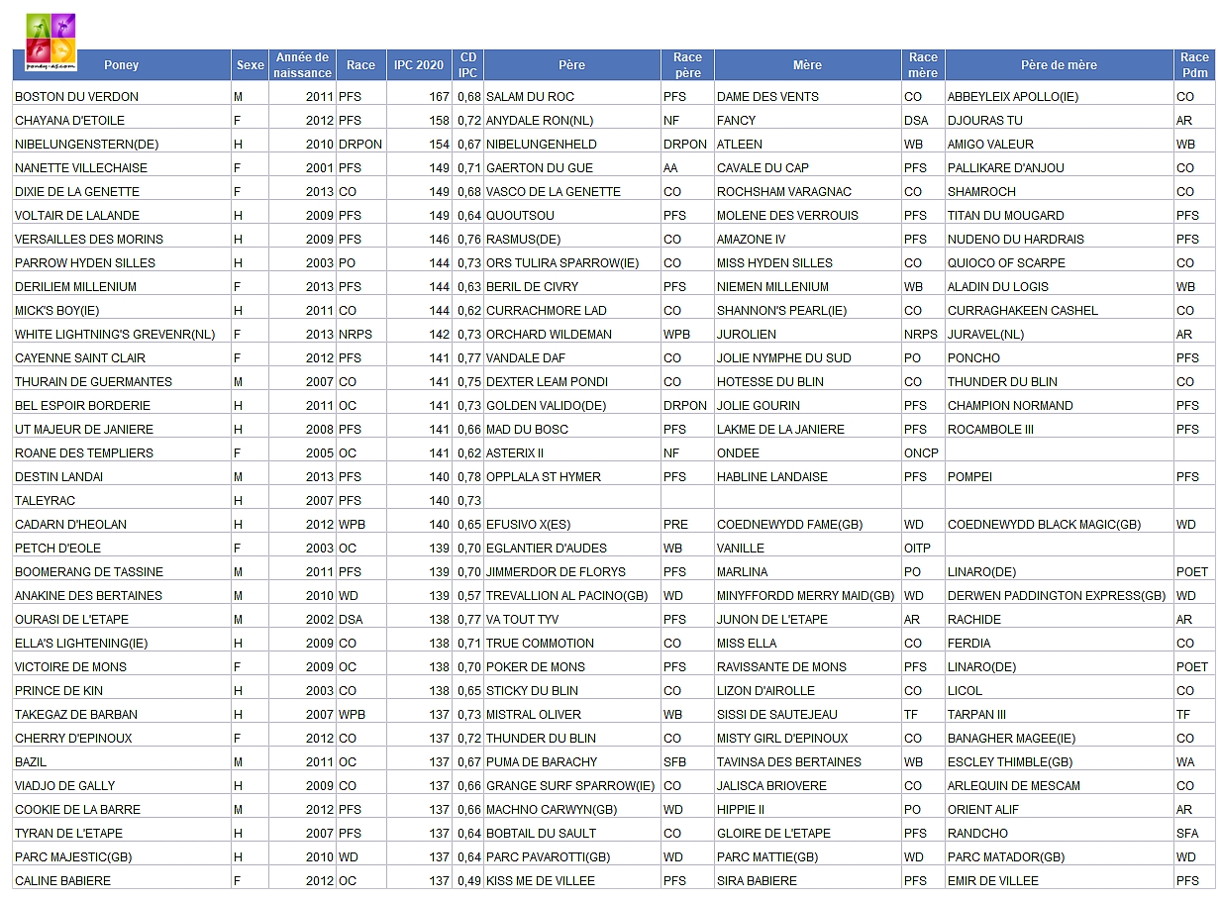1221x901 pixels.
Task: Click dam sire COEDNEWYDD BLACK MAGIC(GB)
Action: point(1044,525)
